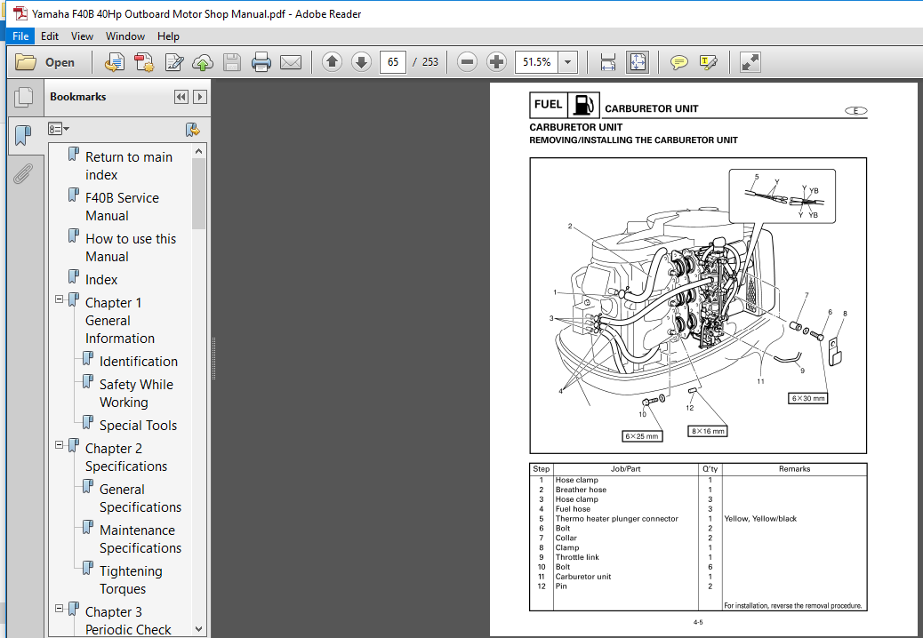Click the Sign document pen icon

[173, 61]
